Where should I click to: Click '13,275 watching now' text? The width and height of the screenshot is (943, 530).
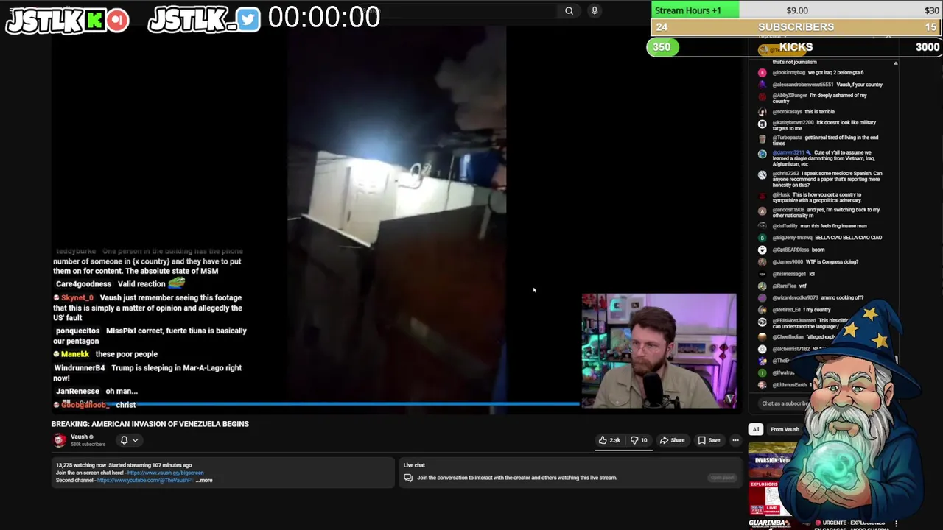[x=80, y=465]
